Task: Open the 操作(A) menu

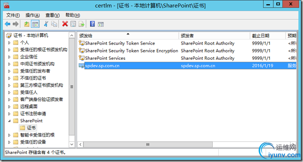Action: pos(33,15)
